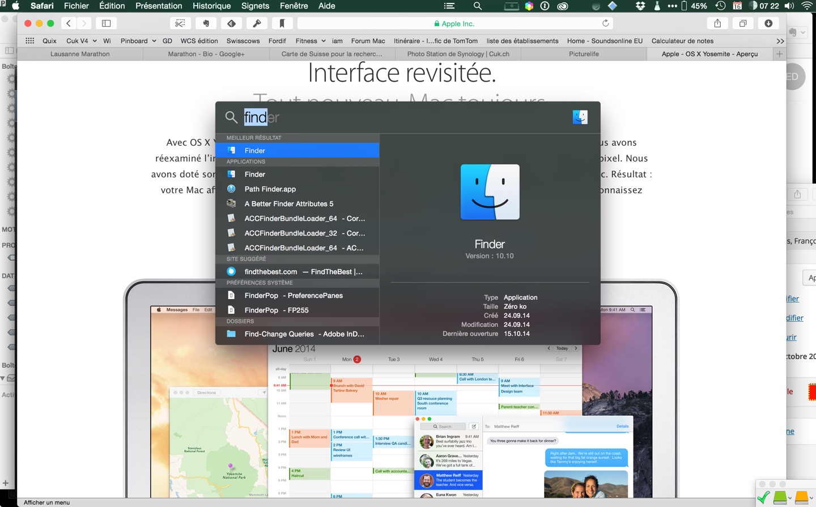This screenshot has width=816, height=507.
Task: Show hidden favorites with double chevron
Action: click(780, 41)
